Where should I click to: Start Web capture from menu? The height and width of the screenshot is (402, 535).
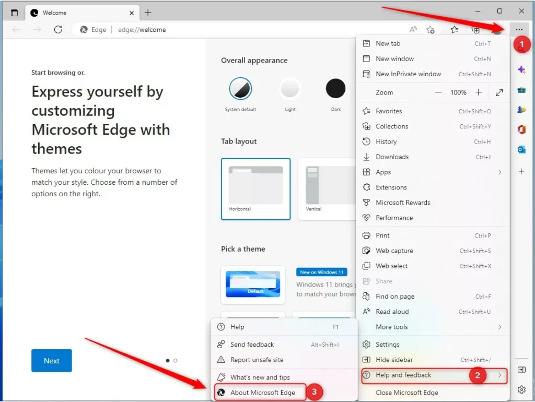point(433,251)
